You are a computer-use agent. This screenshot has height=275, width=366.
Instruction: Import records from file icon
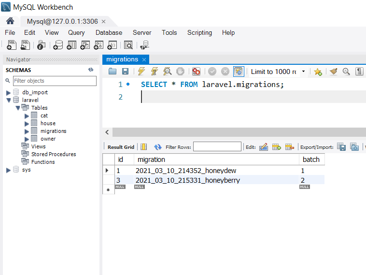click(354, 147)
